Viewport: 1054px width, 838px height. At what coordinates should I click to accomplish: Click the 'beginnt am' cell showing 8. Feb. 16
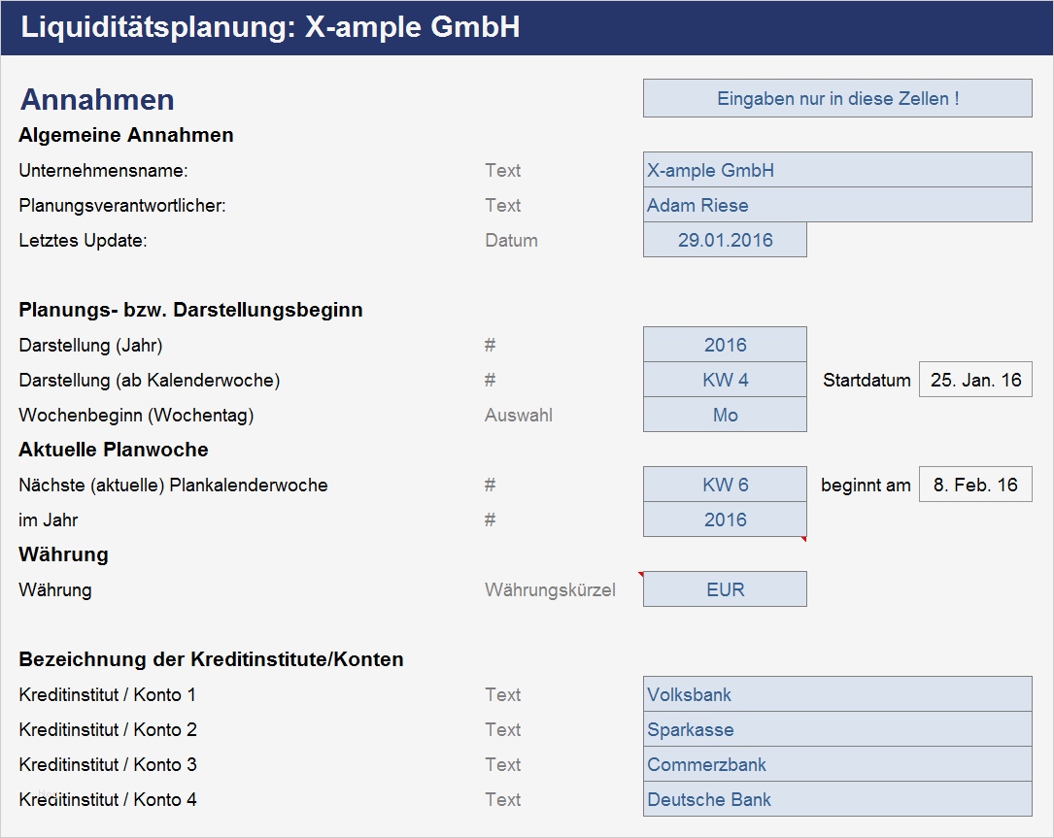(x=975, y=485)
